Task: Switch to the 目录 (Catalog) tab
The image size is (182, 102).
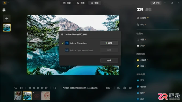Action: pyautogui.click(x=67, y=3)
